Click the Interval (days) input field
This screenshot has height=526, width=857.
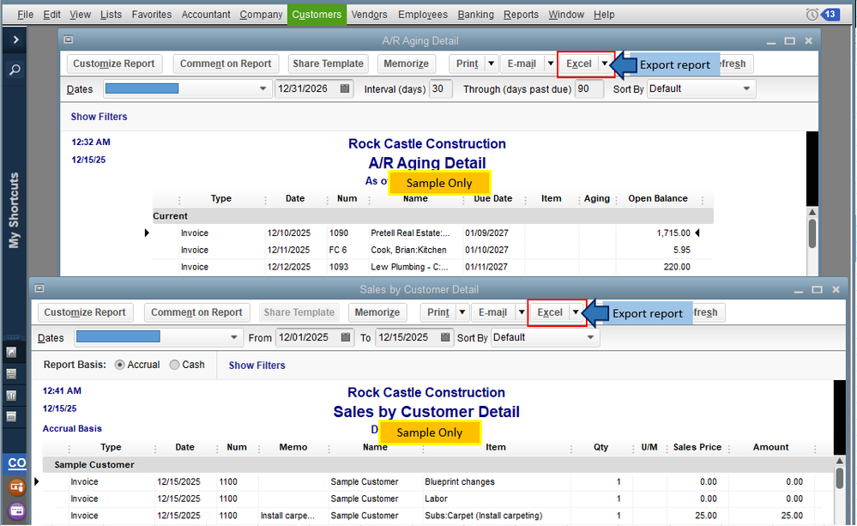(x=440, y=89)
